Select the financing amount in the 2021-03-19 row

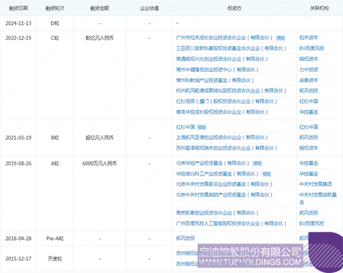(99, 138)
